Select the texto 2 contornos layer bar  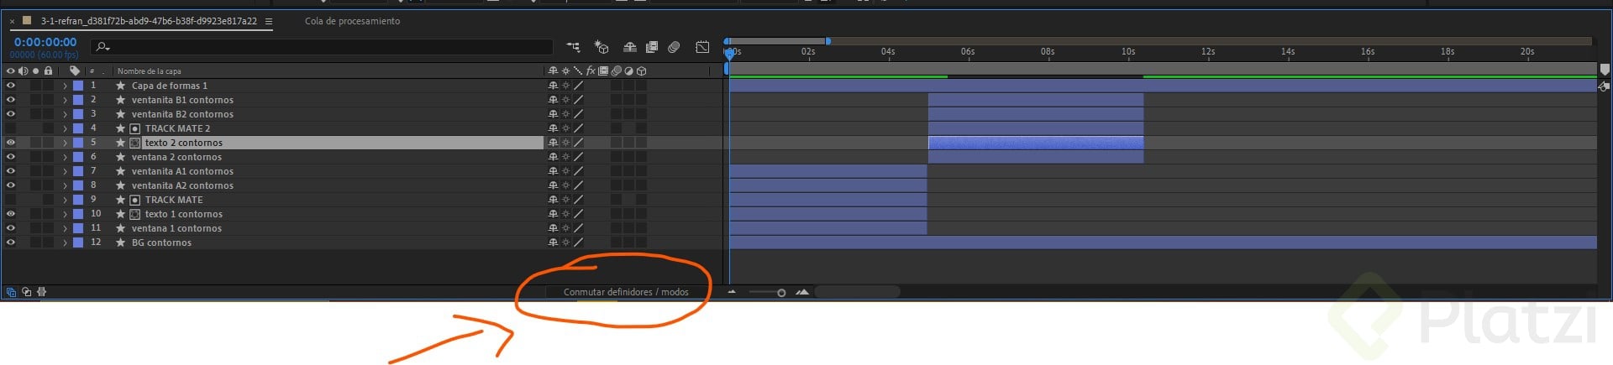1035,143
